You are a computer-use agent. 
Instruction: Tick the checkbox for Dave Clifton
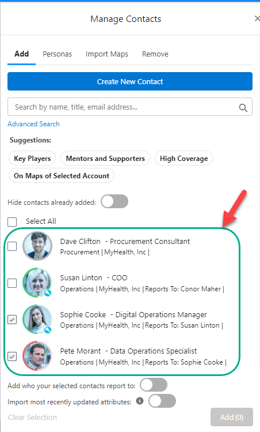pyautogui.click(x=12, y=246)
